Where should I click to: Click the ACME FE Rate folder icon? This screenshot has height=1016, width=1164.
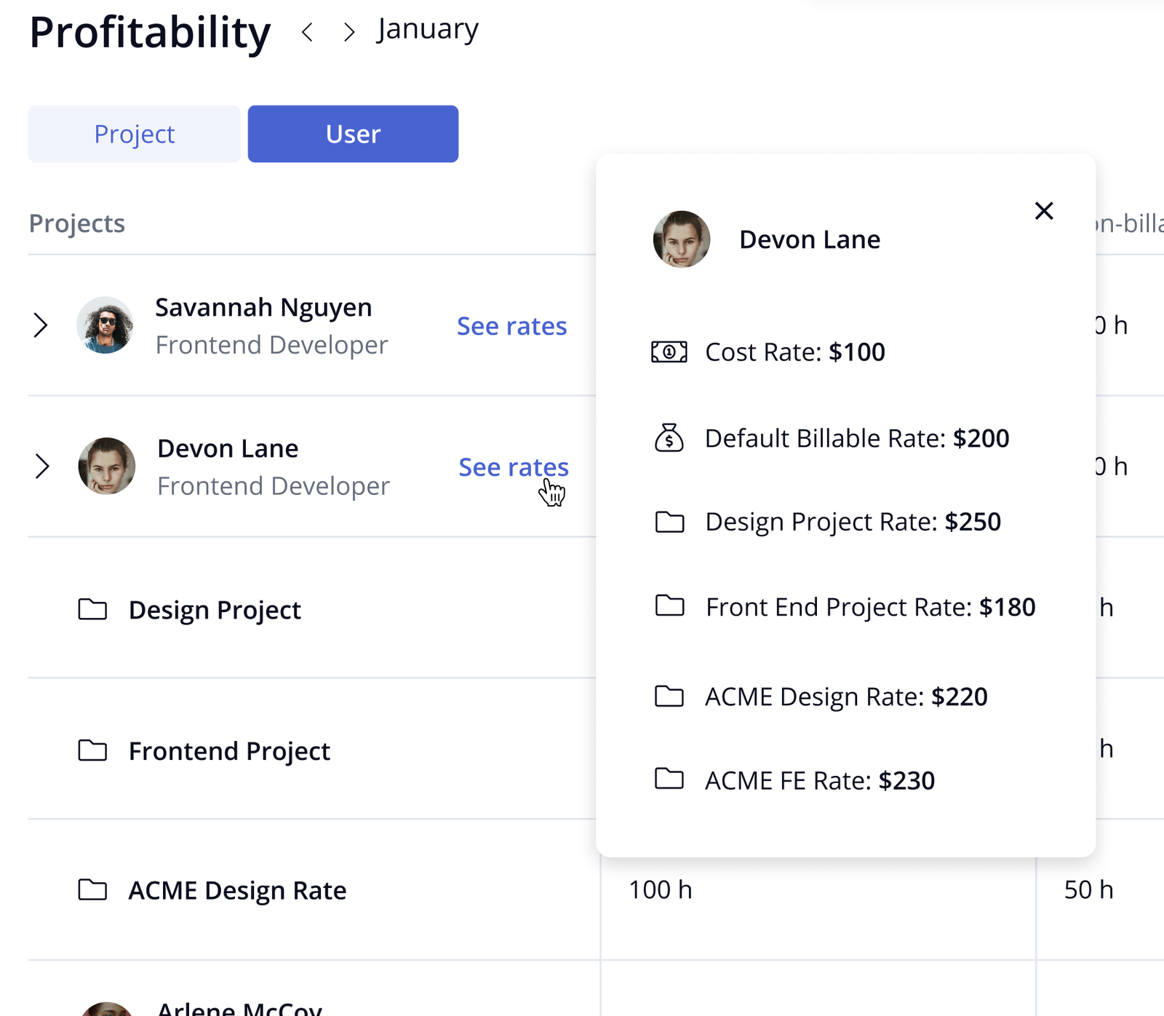[669, 779]
